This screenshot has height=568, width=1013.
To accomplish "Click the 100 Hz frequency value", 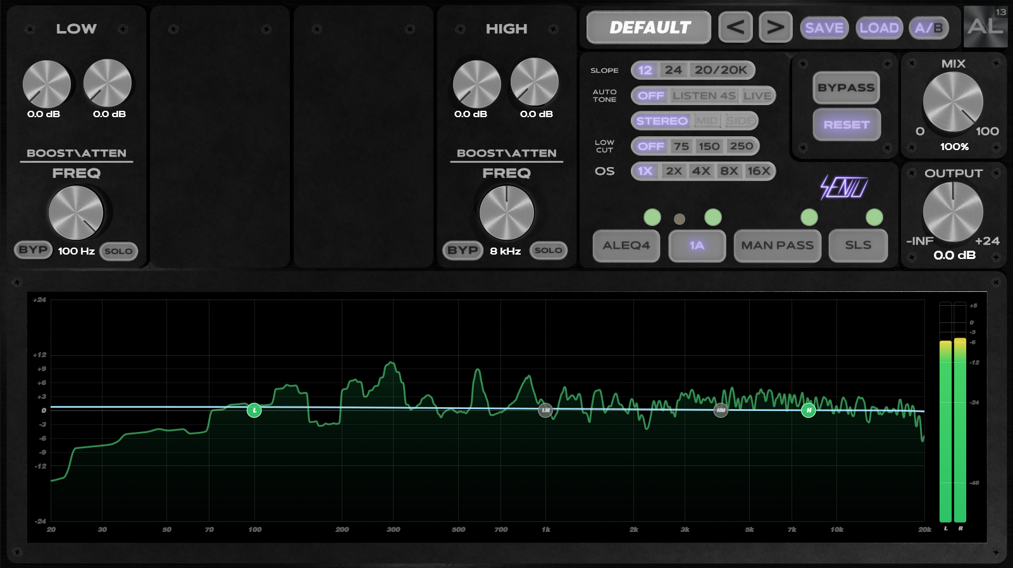I will [x=77, y=251].
